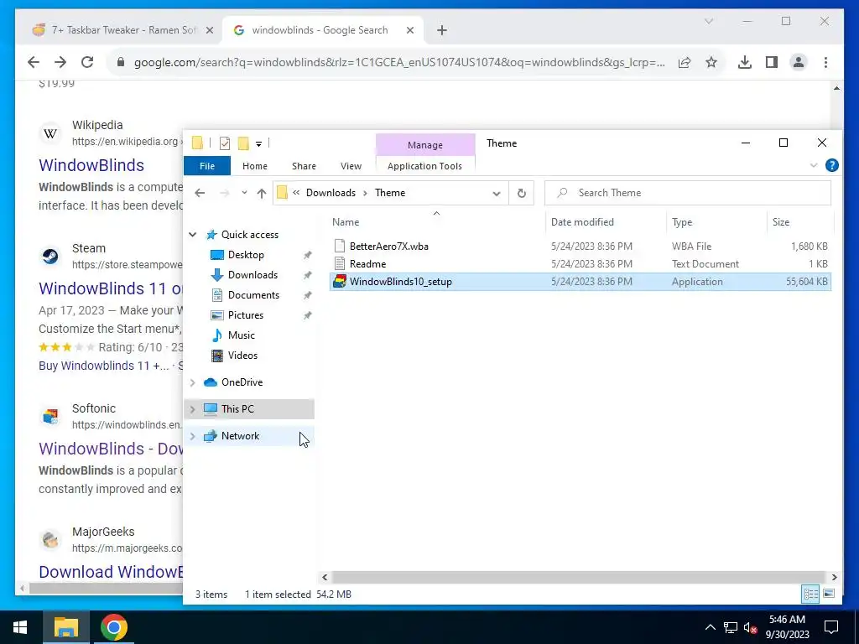The width and height of the screenshot is (859, 644).
Task: Open Explorer help icon
Action: coord(831,165)
